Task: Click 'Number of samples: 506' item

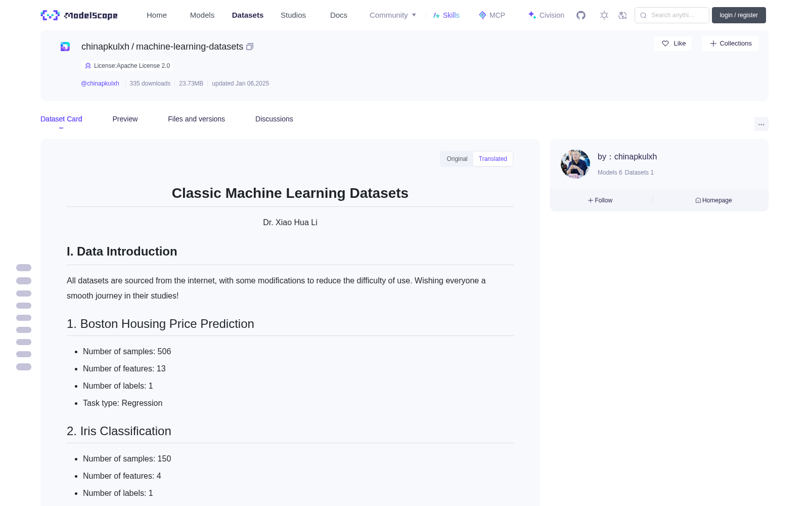Action: tap(127, 351)
